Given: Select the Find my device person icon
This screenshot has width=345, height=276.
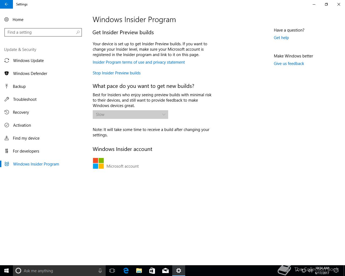Looking at the screenshot, I should click(7, 138).
